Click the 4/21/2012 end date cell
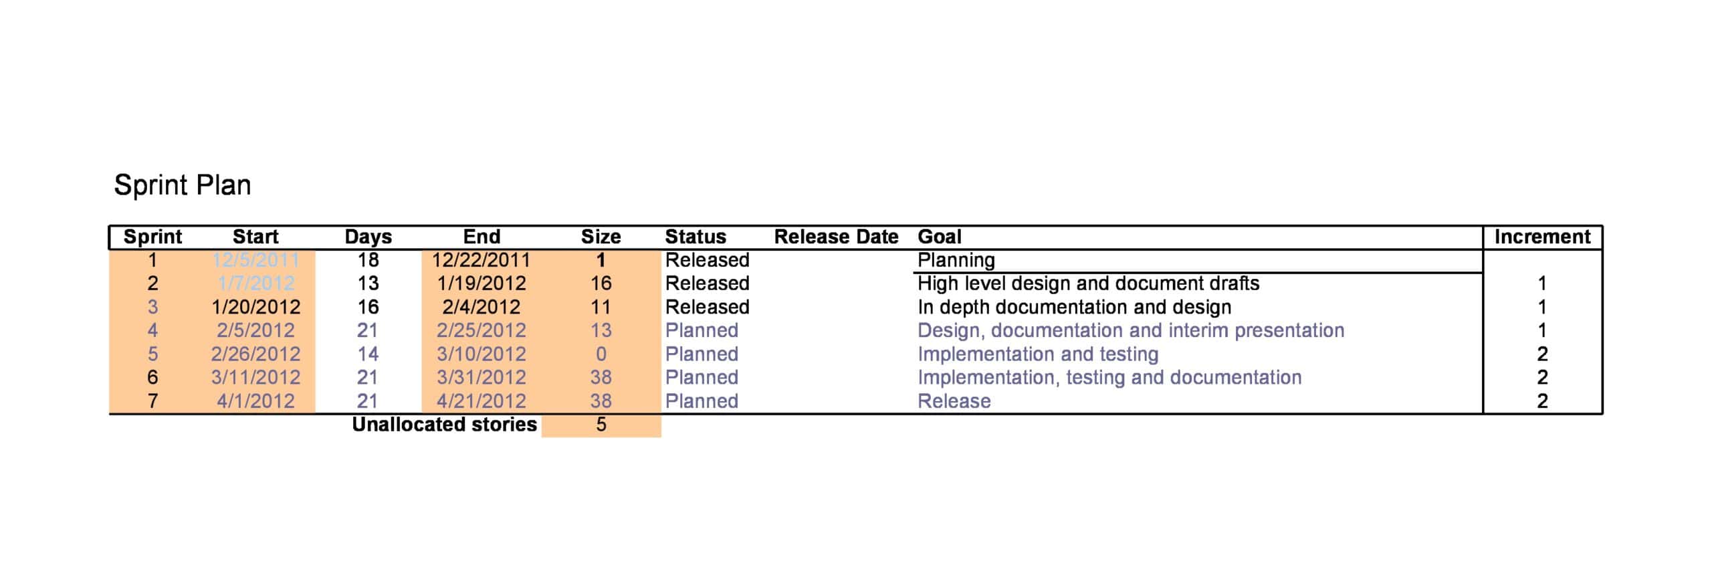This screenshot has height=583, width=1712. (x=481, y=401)
